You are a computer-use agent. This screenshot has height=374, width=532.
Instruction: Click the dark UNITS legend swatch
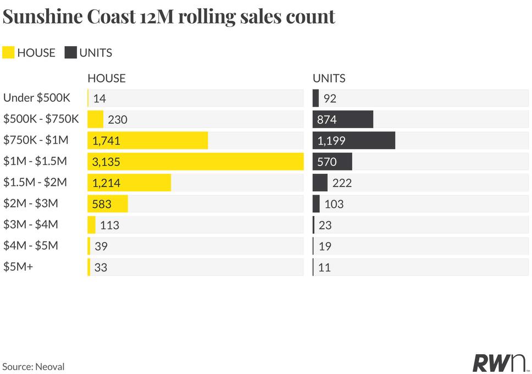tap(70, 53)
